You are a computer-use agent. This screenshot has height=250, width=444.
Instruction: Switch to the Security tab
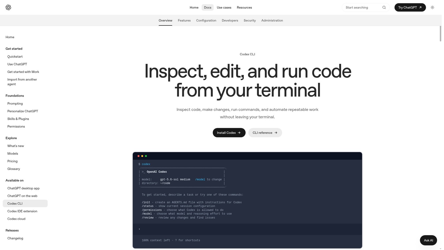click(249, 21)
